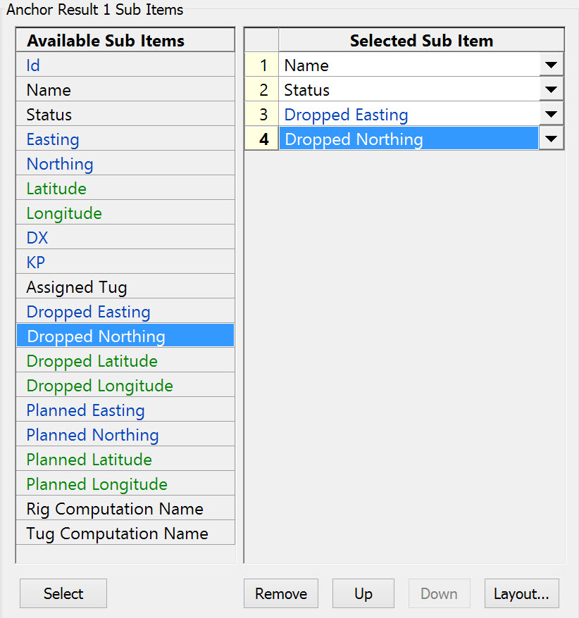This screenshot has height=618, width=579.
Task: Move item up with Up button
Action: point(363,593)
